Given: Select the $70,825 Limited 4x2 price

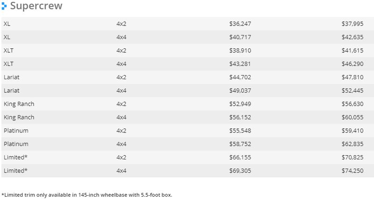Looking at the screenshot, I should [x=352, y=157].
